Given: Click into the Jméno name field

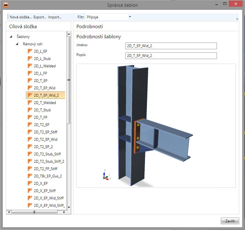Looking at the screenshot, I should [171, 46].
